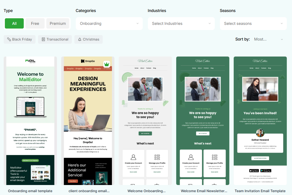Click the client onboarding email title
Screen dimensions: 292x195
pyautogui.click(x=89, y=191)
